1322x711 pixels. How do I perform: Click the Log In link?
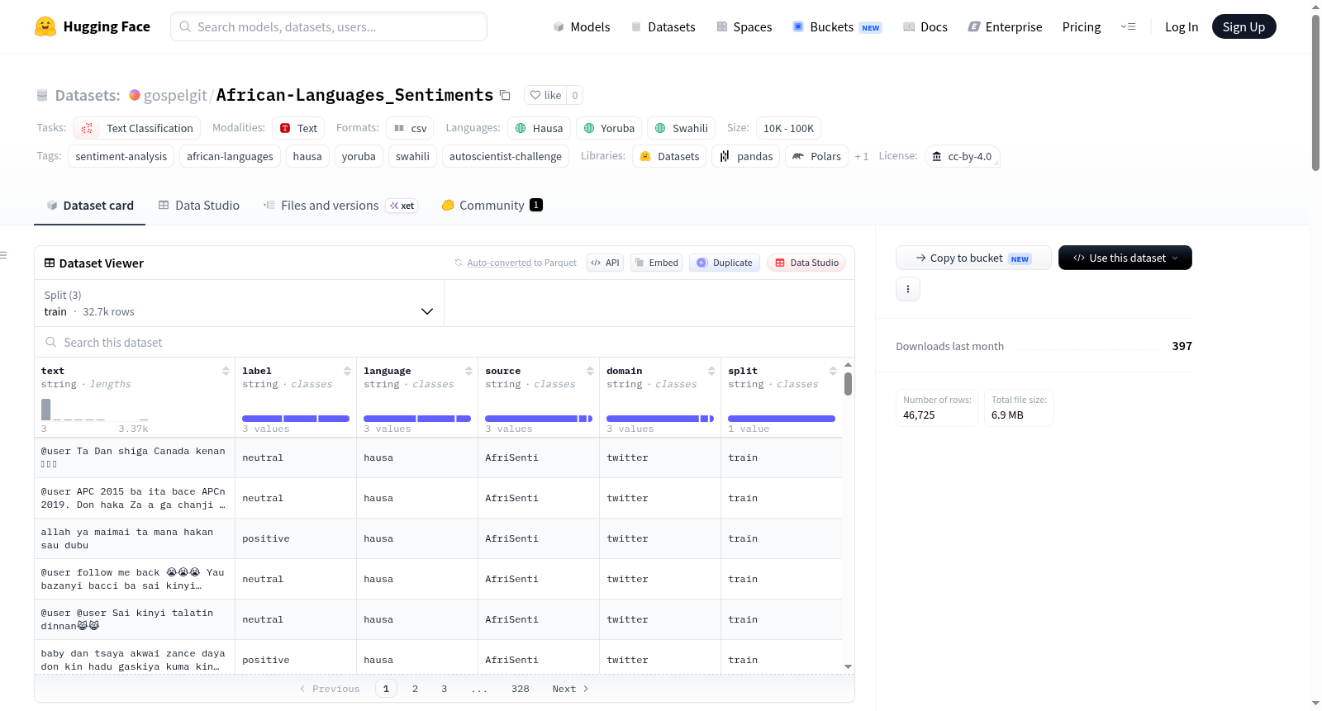(1182, 26)
